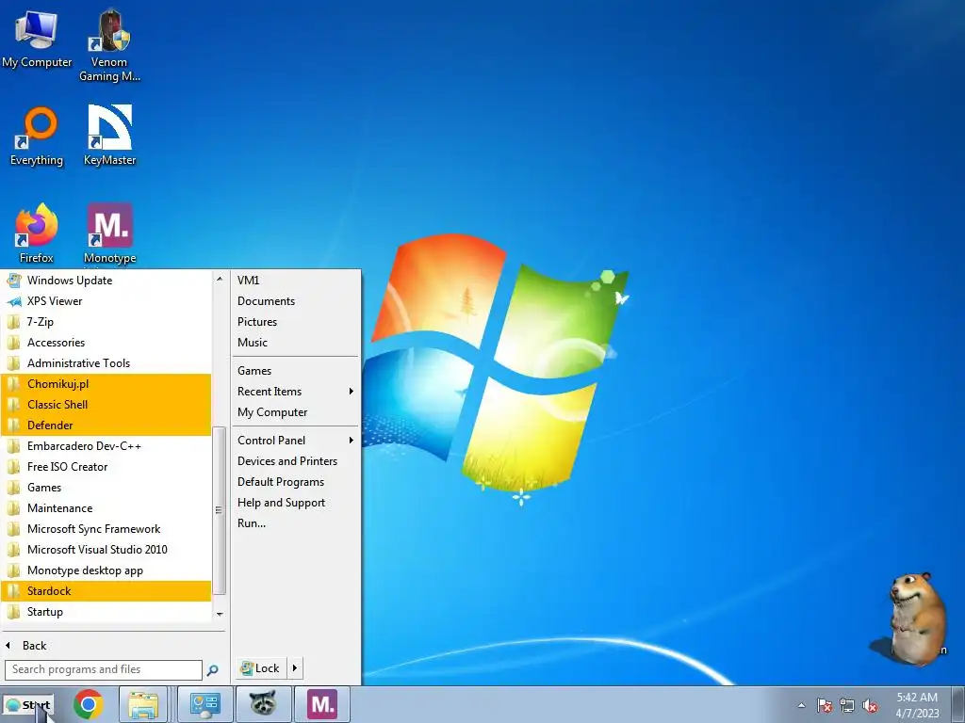
Task: Expand the Classic Shell folder
Action: tap(106, 405)
